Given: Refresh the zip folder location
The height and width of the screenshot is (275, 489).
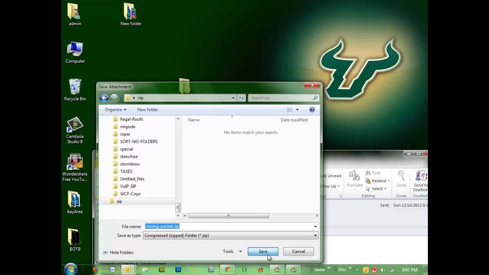Looking at the screenshot, I should click(x=241, y=98).
